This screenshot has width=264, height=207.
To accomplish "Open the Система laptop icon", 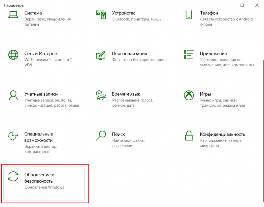I will pos(13,15).
